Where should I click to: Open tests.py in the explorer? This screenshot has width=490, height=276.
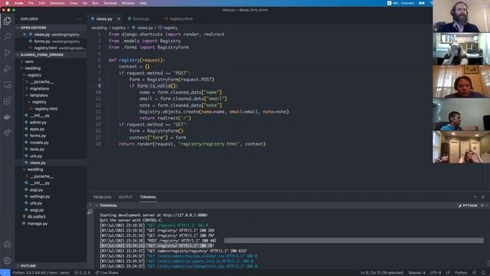coord(37,149)
